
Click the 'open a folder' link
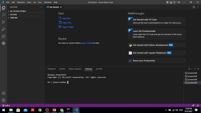pos(87,43)
